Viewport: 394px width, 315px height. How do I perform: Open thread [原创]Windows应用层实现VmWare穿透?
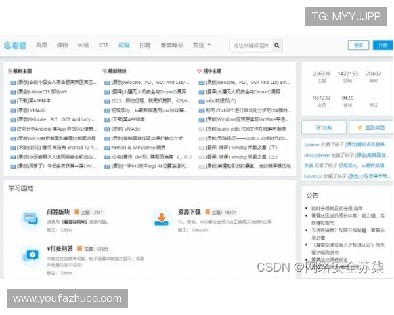(248, 119)
